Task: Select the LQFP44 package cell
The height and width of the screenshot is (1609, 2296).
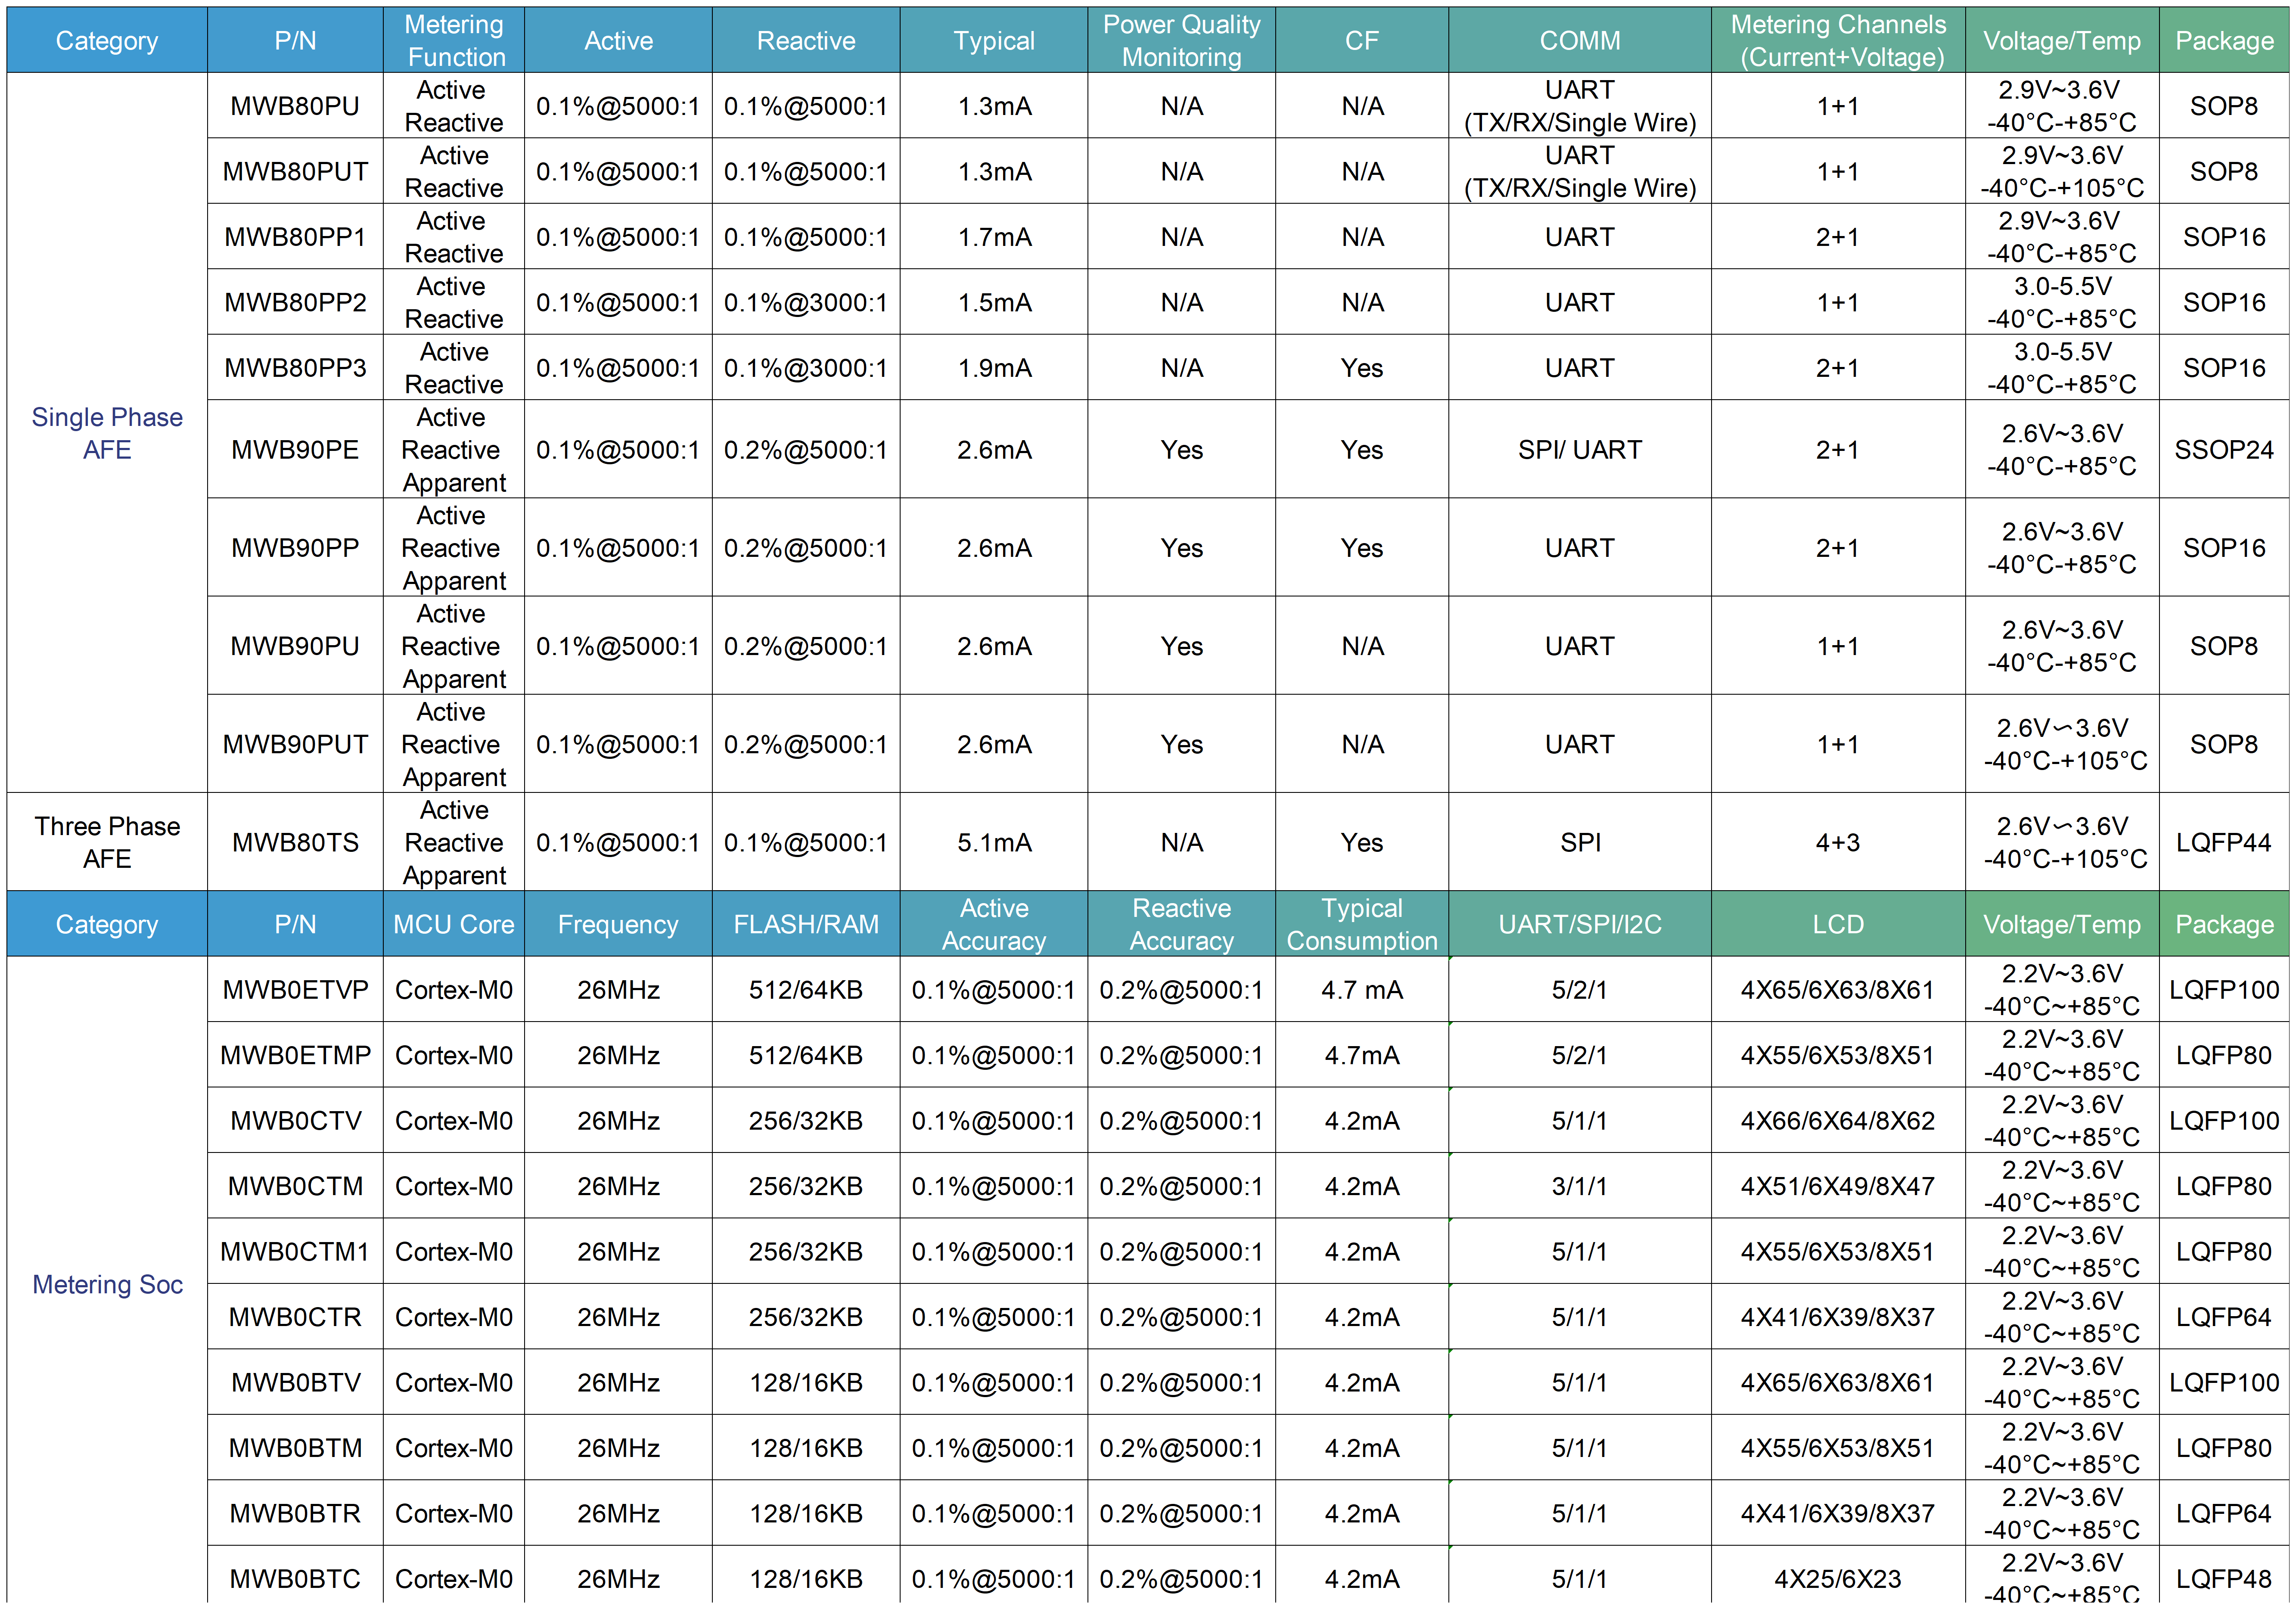Action: pyautogui.click(x=2224, y=842)
